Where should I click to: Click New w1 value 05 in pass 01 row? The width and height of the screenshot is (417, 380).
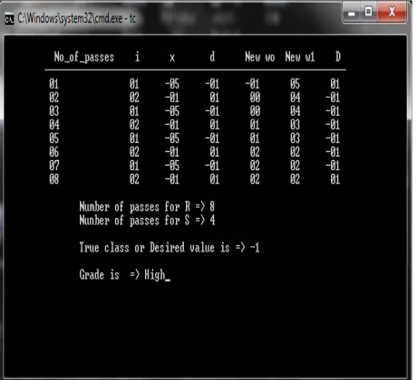pos(296,84)
